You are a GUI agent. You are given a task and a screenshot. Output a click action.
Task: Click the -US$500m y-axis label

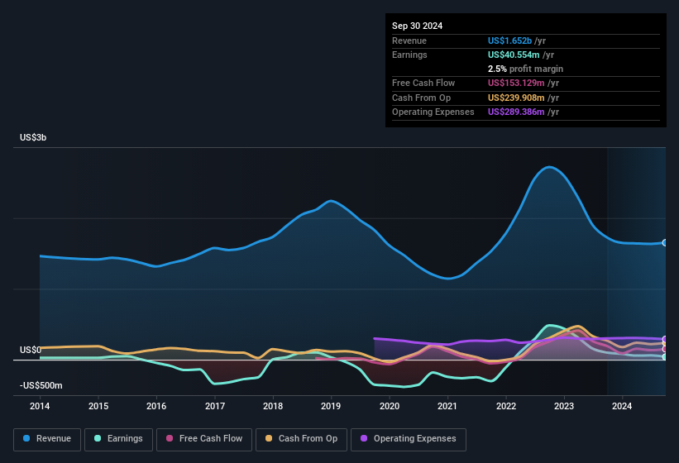pos(41,385)
